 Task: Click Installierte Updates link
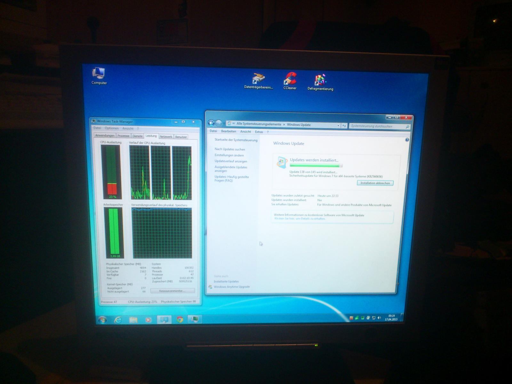tap(226, 282)
